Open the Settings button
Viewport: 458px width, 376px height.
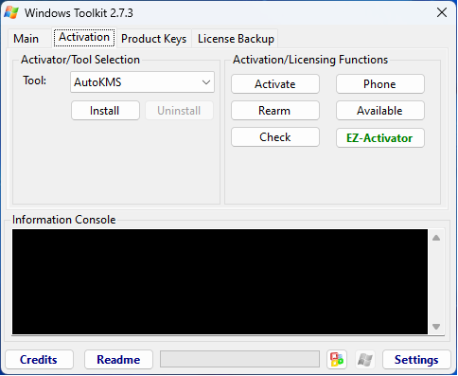click(416, 360)
